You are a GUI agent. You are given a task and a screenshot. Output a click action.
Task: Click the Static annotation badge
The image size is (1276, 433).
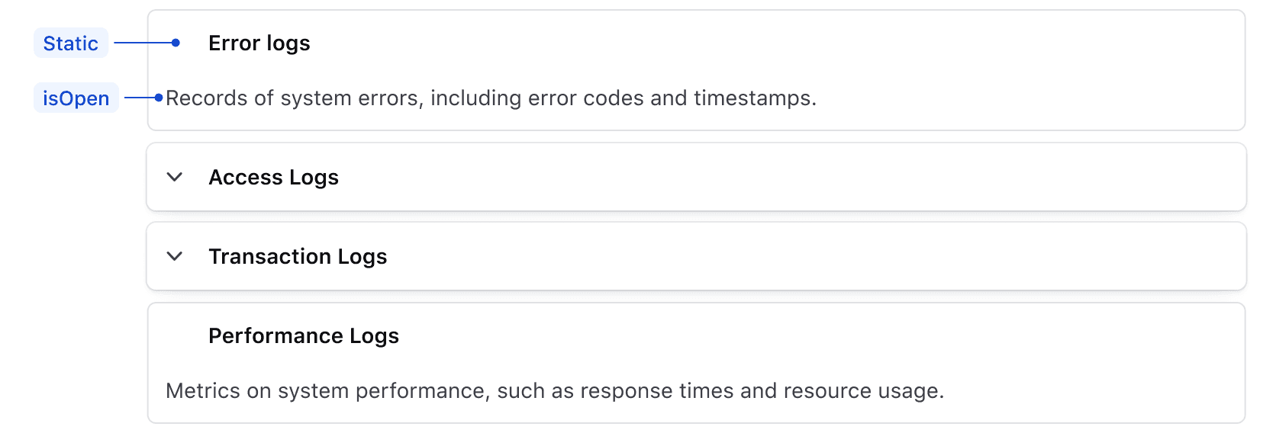click(x=71, y=43)
